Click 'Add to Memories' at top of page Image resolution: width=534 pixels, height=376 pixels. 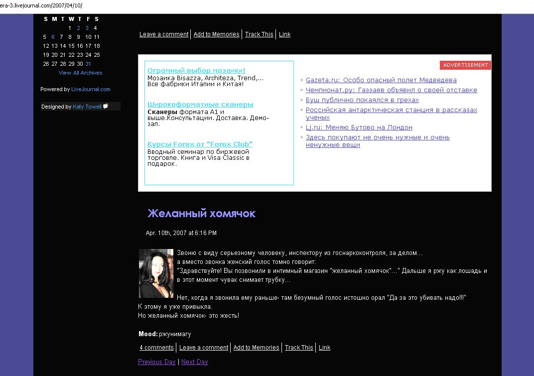[216, 34]
